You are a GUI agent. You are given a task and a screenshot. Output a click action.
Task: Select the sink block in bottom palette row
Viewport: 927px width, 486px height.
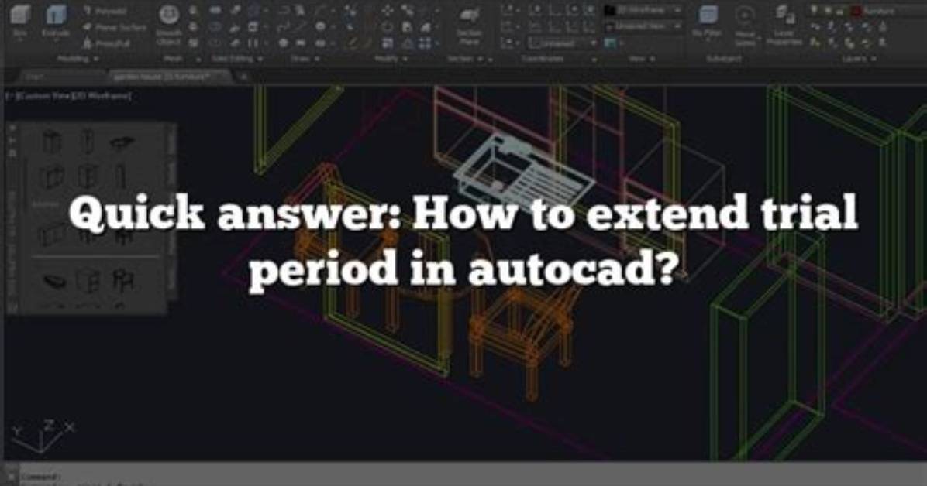click(x=56, y=282)
